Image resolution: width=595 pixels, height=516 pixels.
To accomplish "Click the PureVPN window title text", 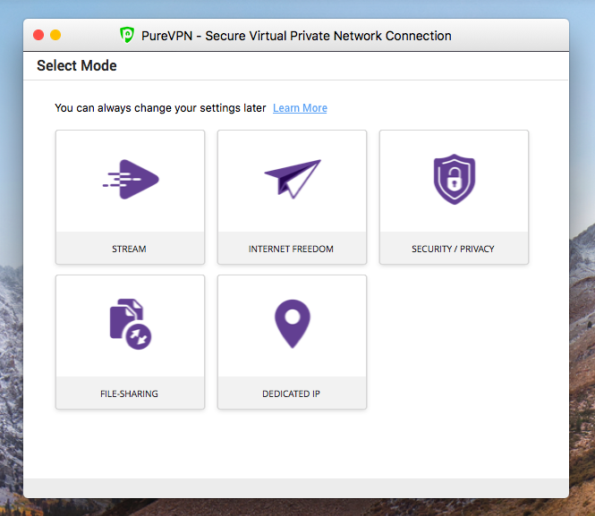I will click(x=296, y=36).
